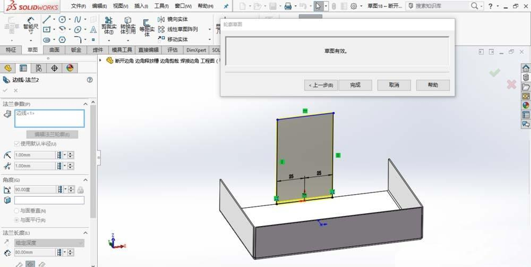Click Cancel (取消) in the dialog

[394, 85]
